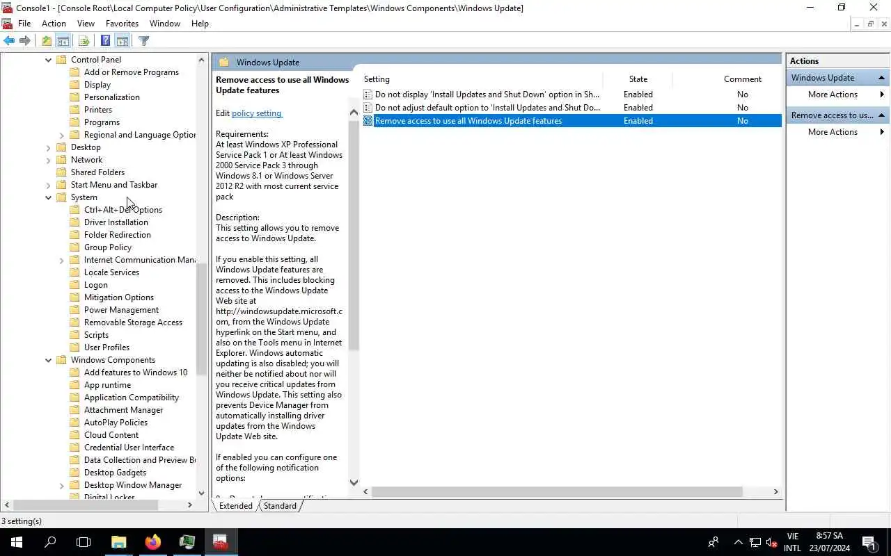Open the Action menu
Image resolution: width=891 pixels, height=556 pixels.
coord(54,23)
